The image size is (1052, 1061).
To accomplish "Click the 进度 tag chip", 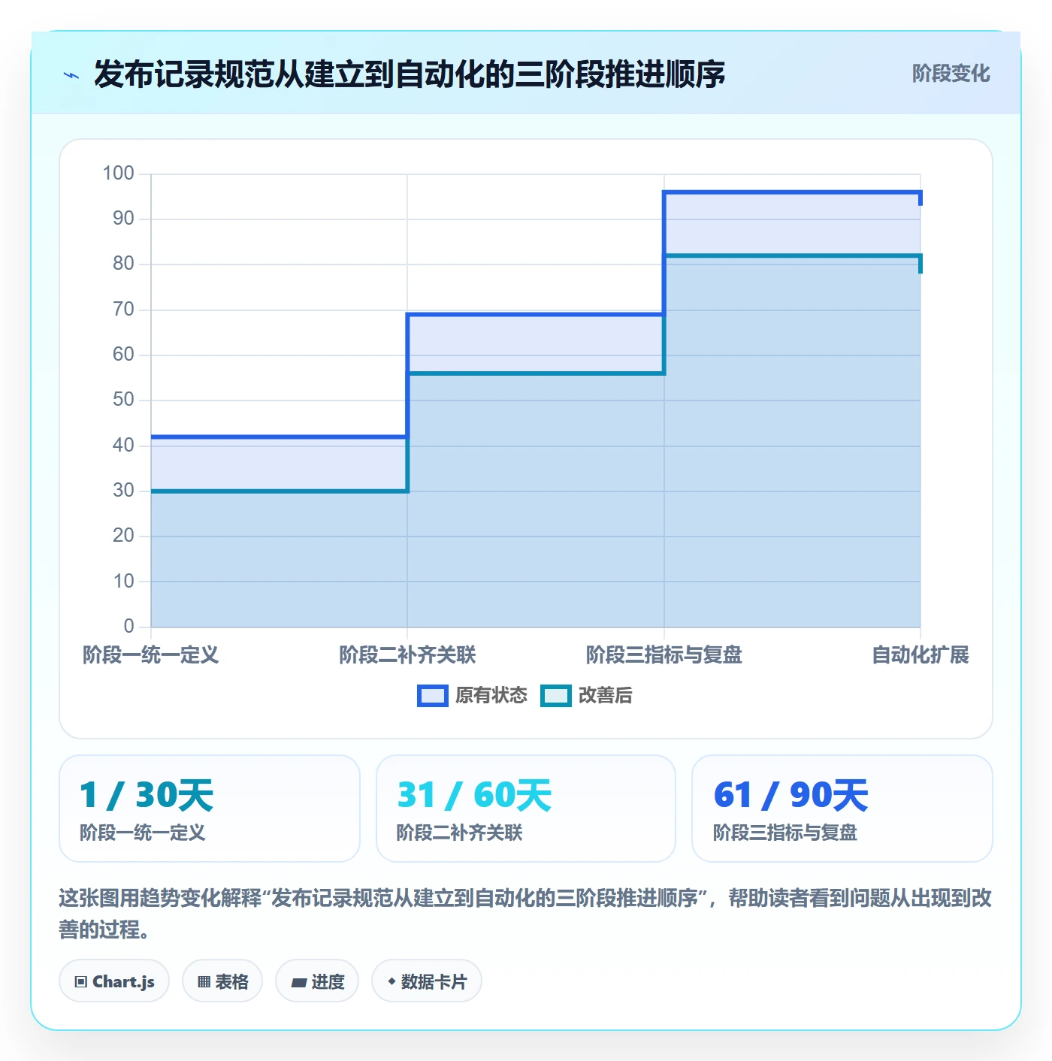I will pyautogui.click(x=317, y=981).
